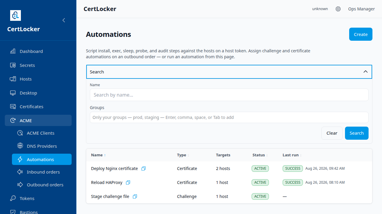Focus the Groups tag input field
Image resolution: width=382 pixels, height=214 pixels.
point(229,117)
